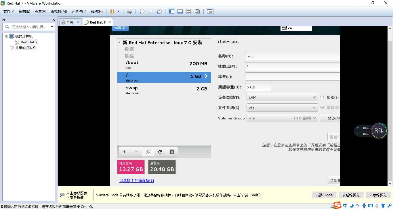
Task: Click the 以后提醒我 button
Action: (351, 195)
